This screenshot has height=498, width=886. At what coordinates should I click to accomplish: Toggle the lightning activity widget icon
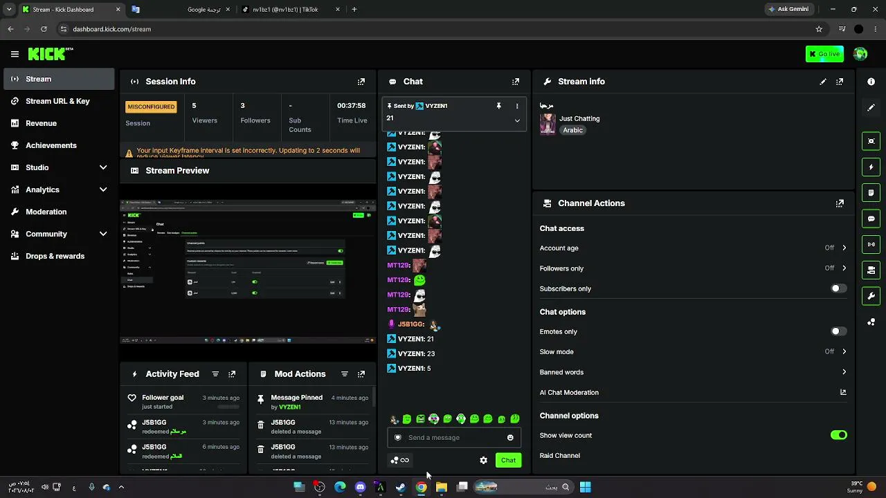click(x=871, y=167)
